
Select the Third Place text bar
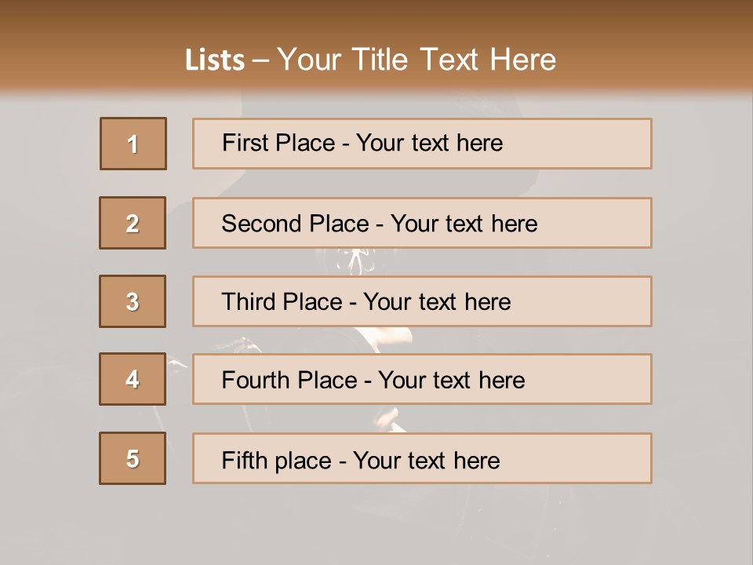click(422, 301)
